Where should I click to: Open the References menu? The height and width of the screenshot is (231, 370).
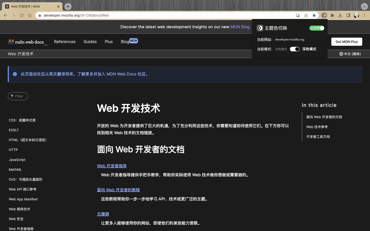point(65,42)
